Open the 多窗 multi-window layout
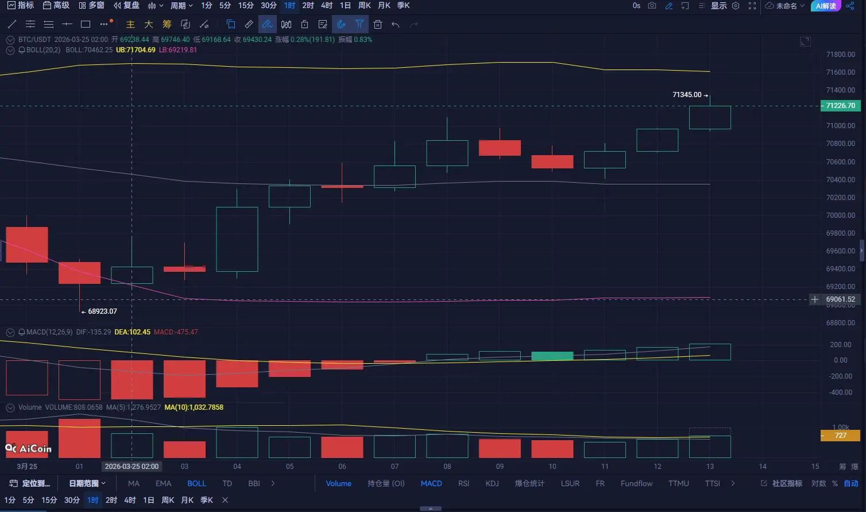This screenshot has width=866, height=512. [91, 6]
